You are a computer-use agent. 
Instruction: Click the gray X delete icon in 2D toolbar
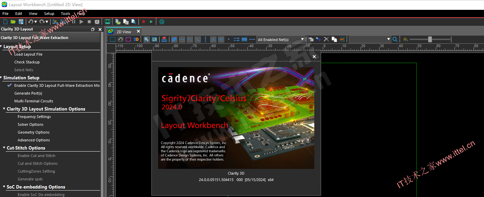[326, 39]
